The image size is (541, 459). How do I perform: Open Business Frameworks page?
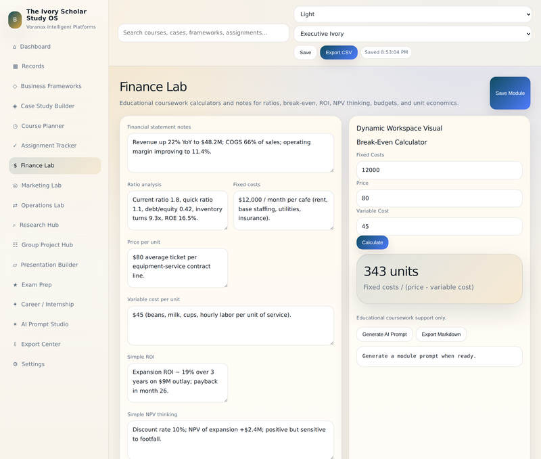point(55,87)
